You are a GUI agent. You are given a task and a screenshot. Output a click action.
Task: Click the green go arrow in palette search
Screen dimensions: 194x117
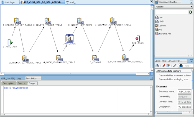click(190, 12)
